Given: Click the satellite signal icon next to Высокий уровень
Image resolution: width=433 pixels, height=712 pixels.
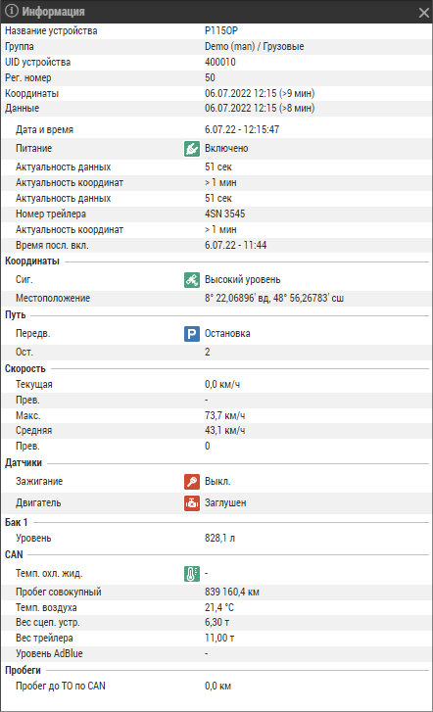Looking at the screenshot, I should (192, 280).
